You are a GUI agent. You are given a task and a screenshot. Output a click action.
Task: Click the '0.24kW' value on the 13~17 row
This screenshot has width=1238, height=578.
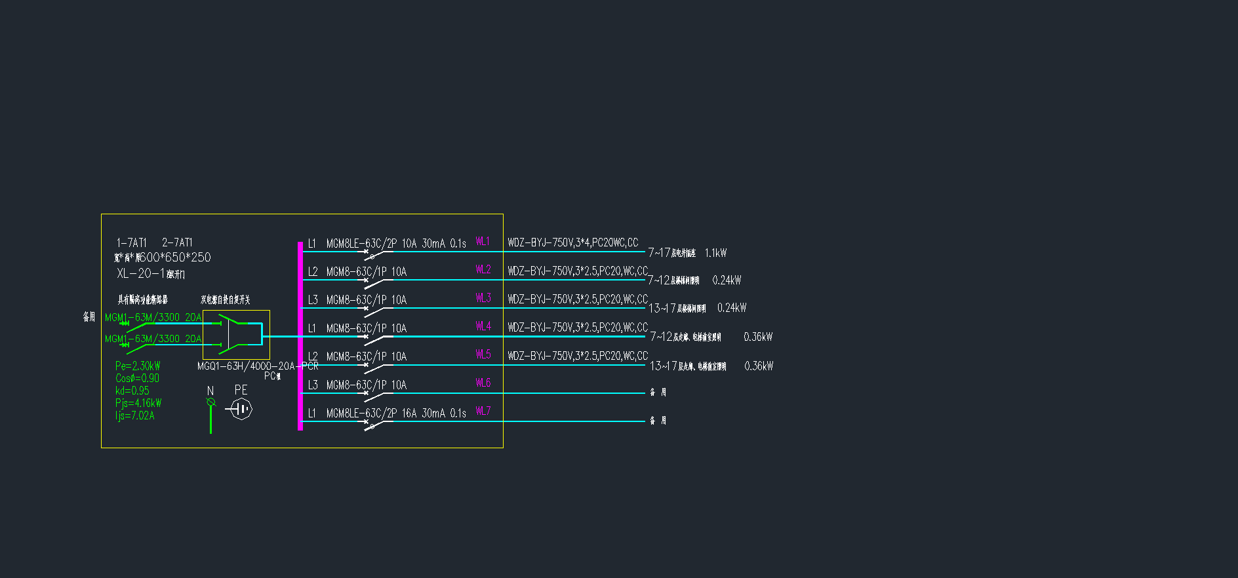(x=732, y=308)
